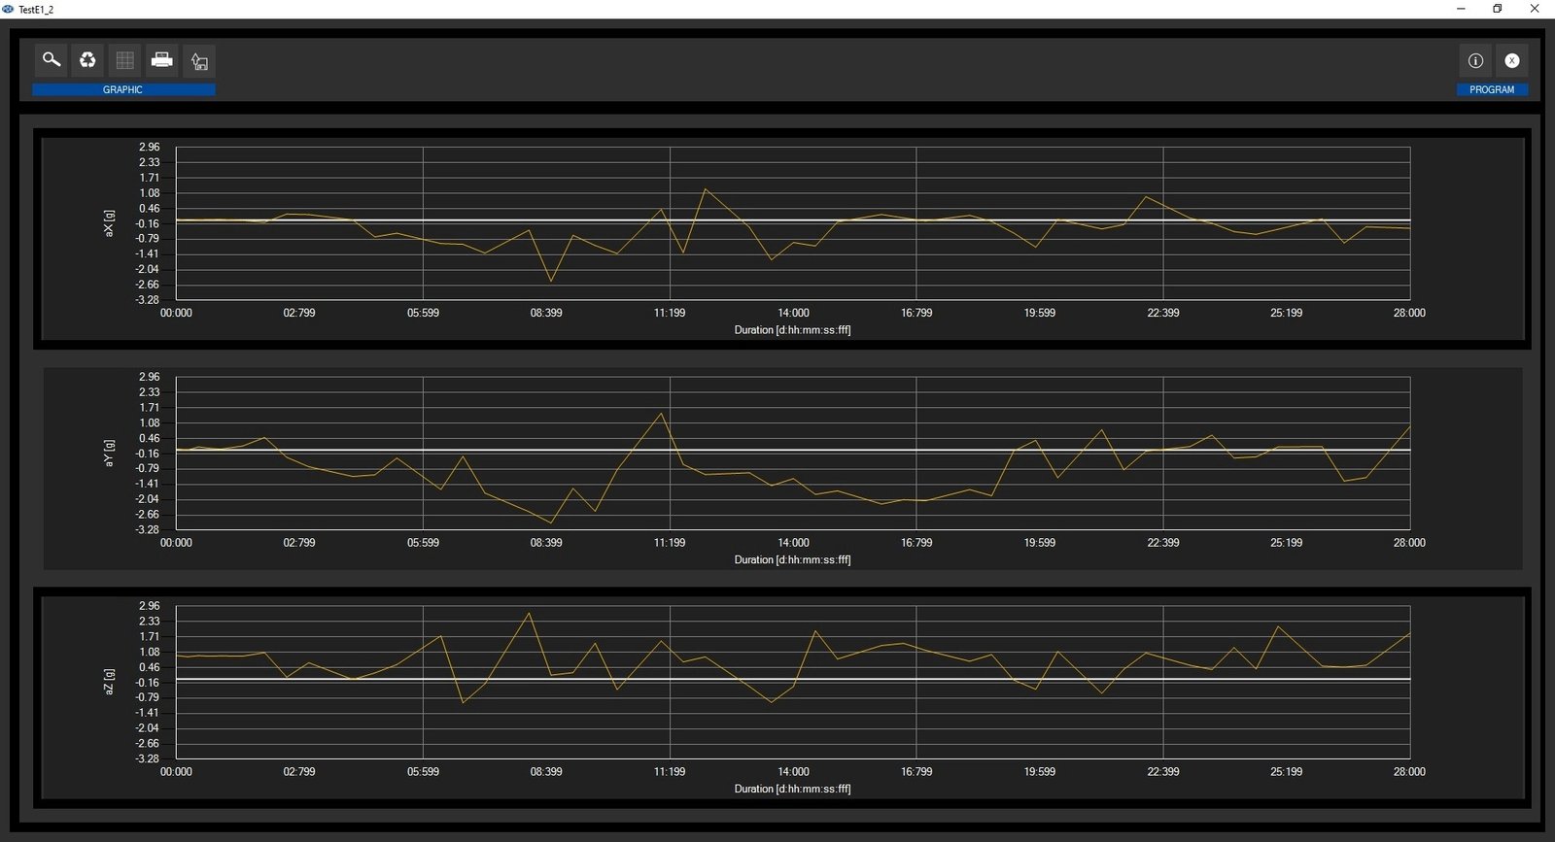This screenshot has width=1555, height=842.
Task: Click the magnifier zoom tool icon
Action: coord(51,60)
